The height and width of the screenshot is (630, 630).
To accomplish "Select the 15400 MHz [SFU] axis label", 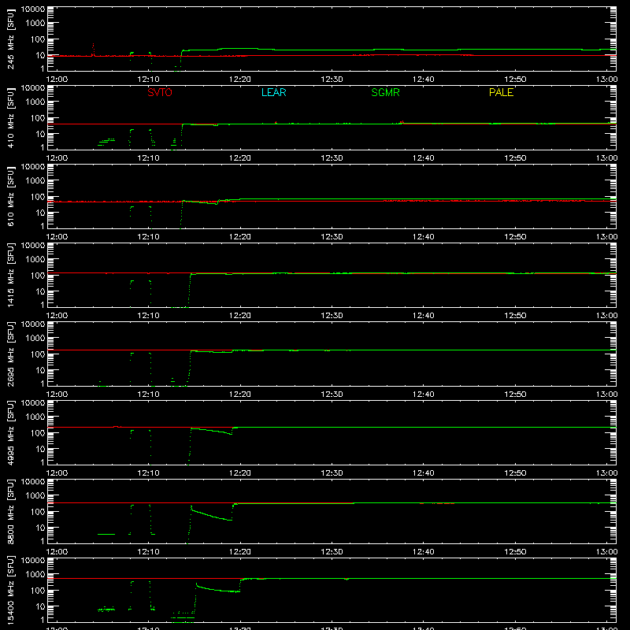I will coord(10,590).
